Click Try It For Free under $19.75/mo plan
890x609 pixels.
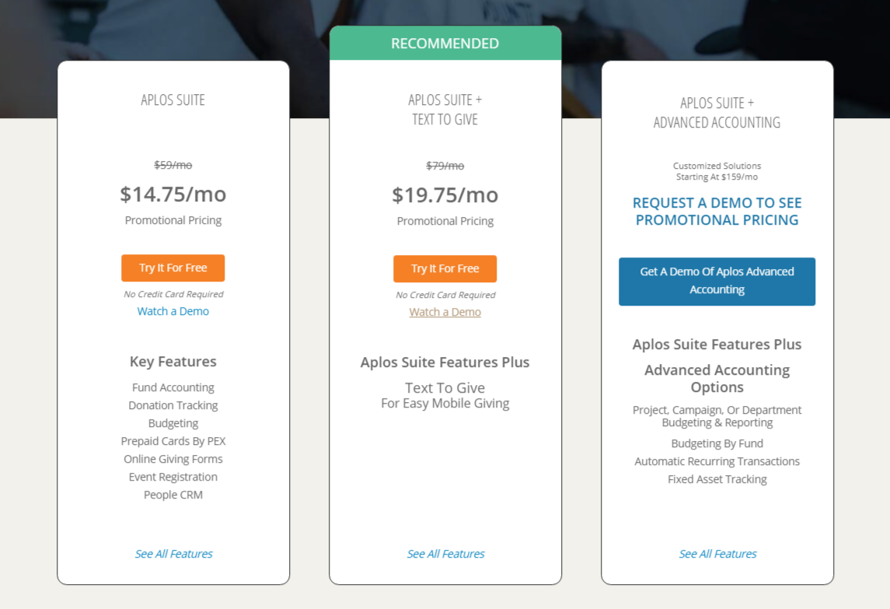coord(445,268)
